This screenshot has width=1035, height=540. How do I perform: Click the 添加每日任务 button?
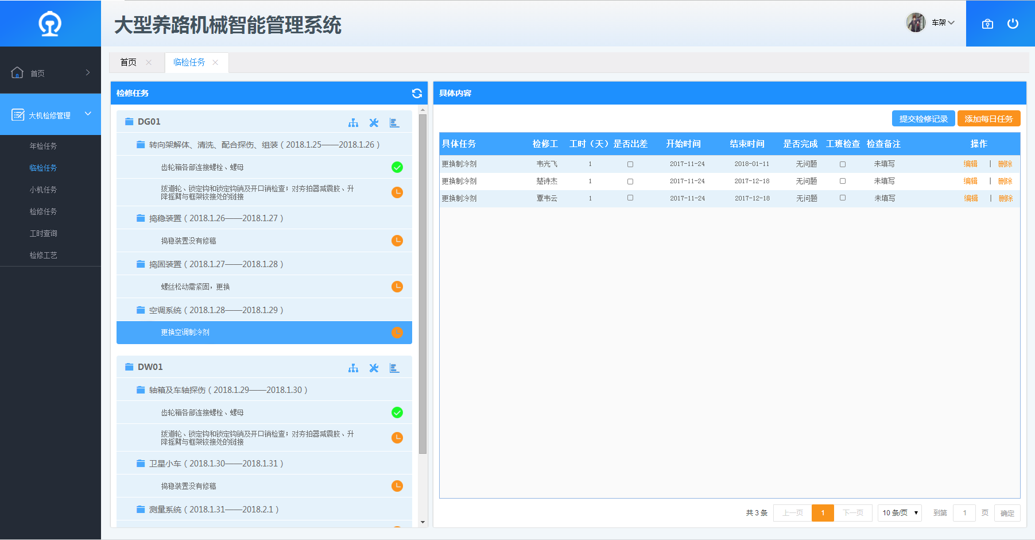989,119
